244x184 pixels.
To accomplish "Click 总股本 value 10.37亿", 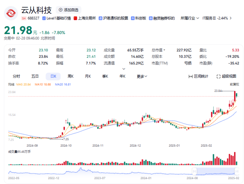I will (x=185, y=57).
